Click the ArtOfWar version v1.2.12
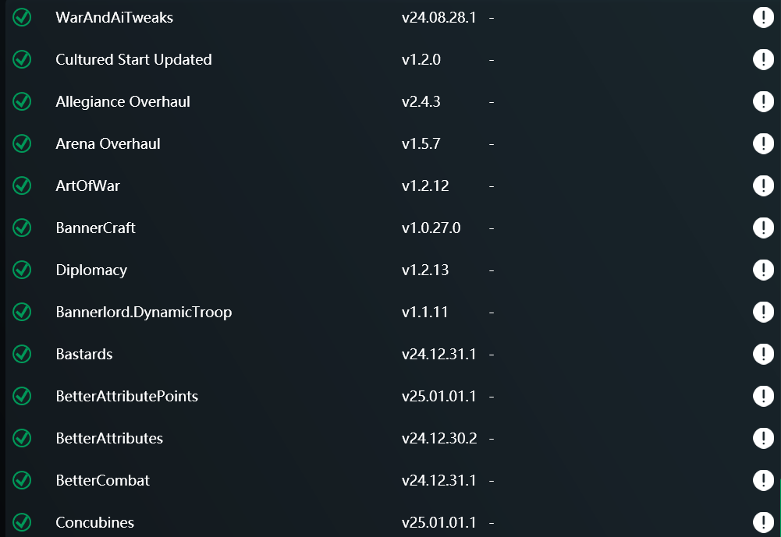 point(425,186)
